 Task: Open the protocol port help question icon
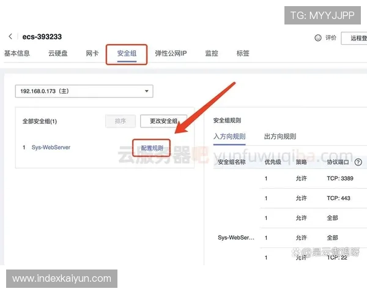(358, 162)
